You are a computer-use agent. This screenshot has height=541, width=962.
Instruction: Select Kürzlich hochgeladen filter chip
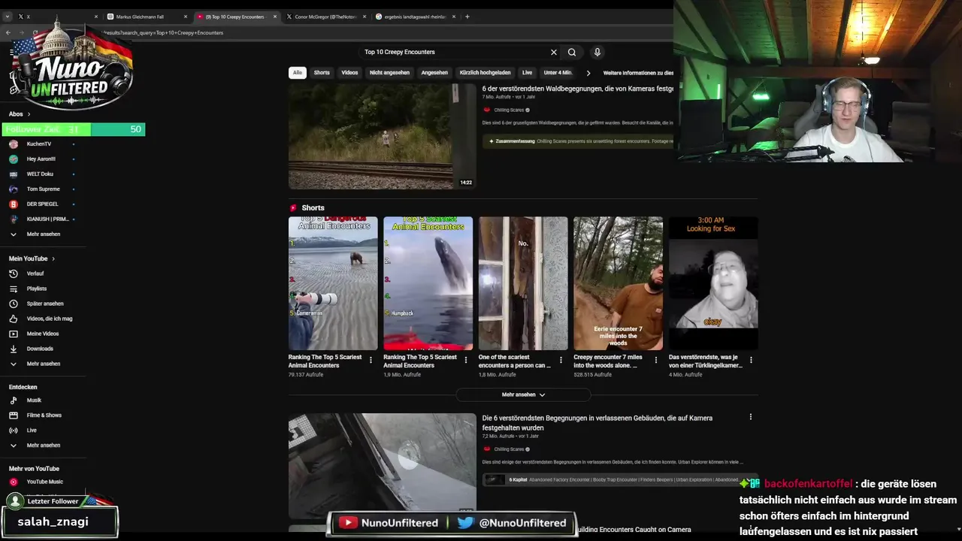click(485, 73)
